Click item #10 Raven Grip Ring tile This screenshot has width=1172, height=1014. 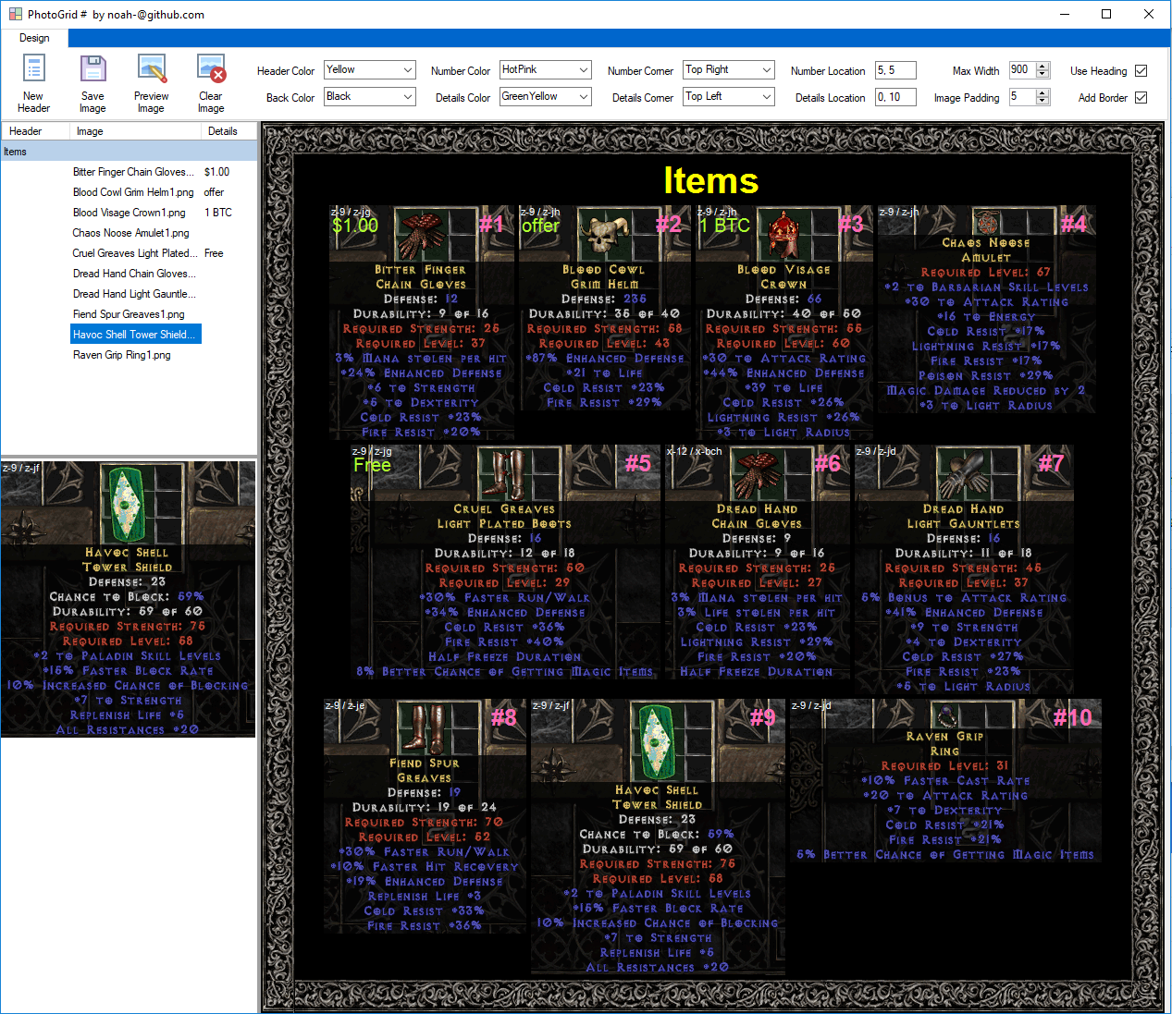click(x=945, y=781)
